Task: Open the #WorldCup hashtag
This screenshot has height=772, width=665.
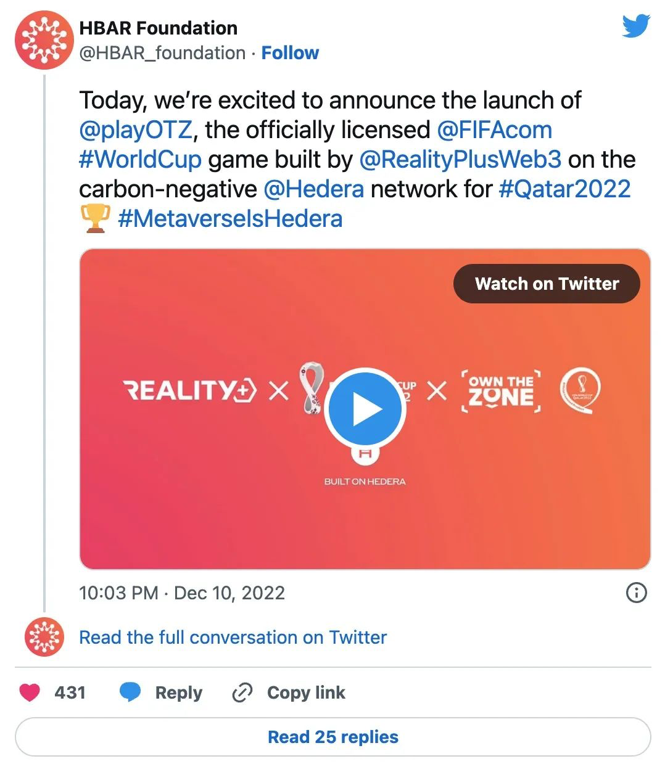Action: coord(140,160)
